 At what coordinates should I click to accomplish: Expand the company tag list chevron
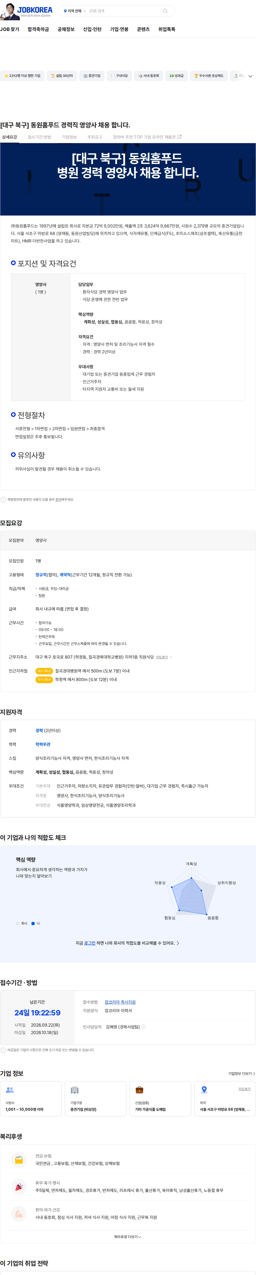[250, 76]
